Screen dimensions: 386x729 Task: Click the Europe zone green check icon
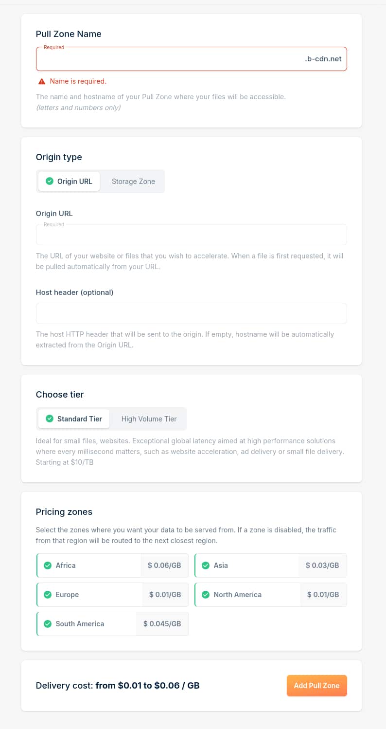(x=48, y=595)
